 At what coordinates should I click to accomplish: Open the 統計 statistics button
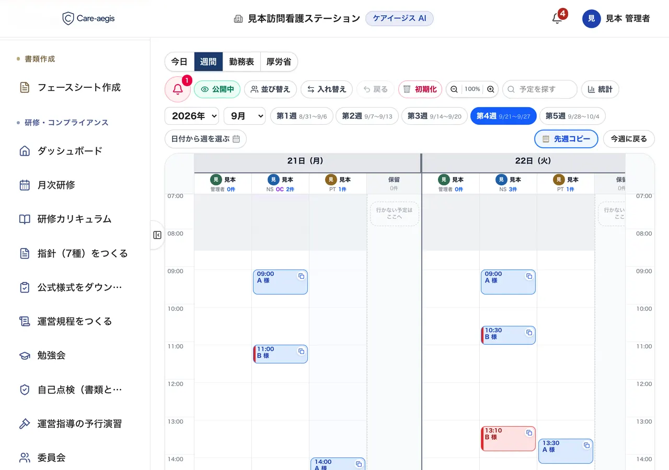600,89
